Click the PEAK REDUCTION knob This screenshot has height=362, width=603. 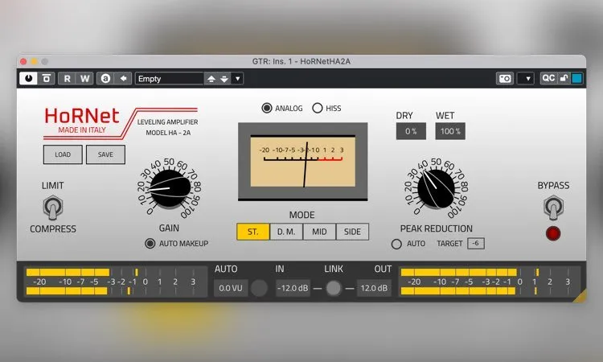(436, 189)
